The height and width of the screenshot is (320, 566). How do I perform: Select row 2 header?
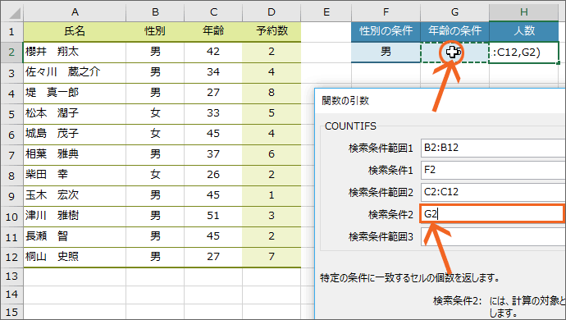(x=11, y=52)
